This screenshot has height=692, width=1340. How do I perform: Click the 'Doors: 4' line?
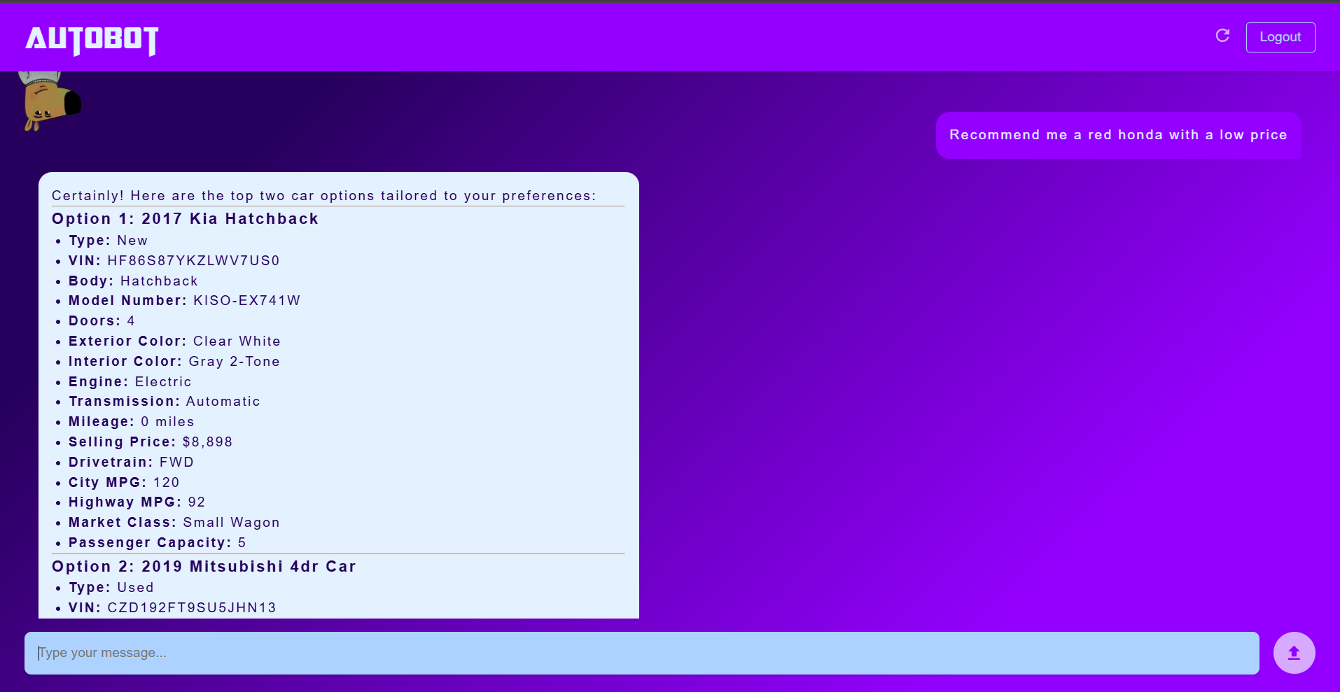[102, 321]
